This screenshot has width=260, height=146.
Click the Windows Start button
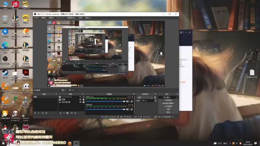click(x=3, y=143)
